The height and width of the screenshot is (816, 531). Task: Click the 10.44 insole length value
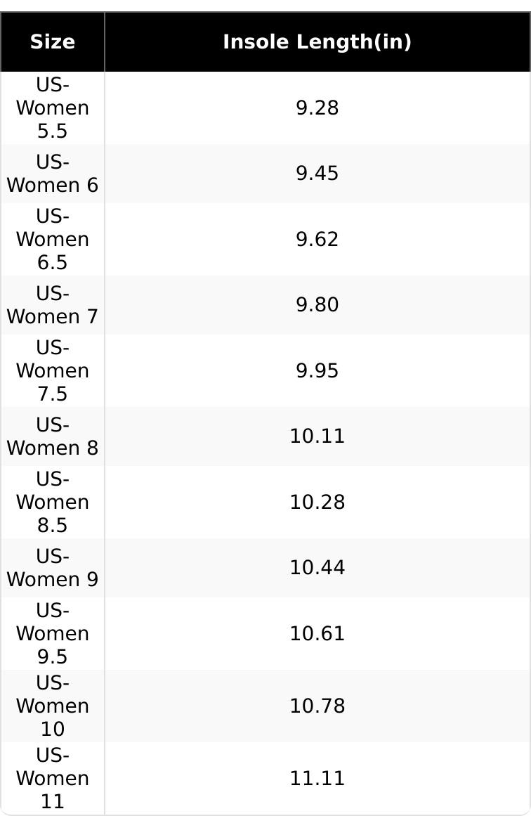[x=317, y=568]
